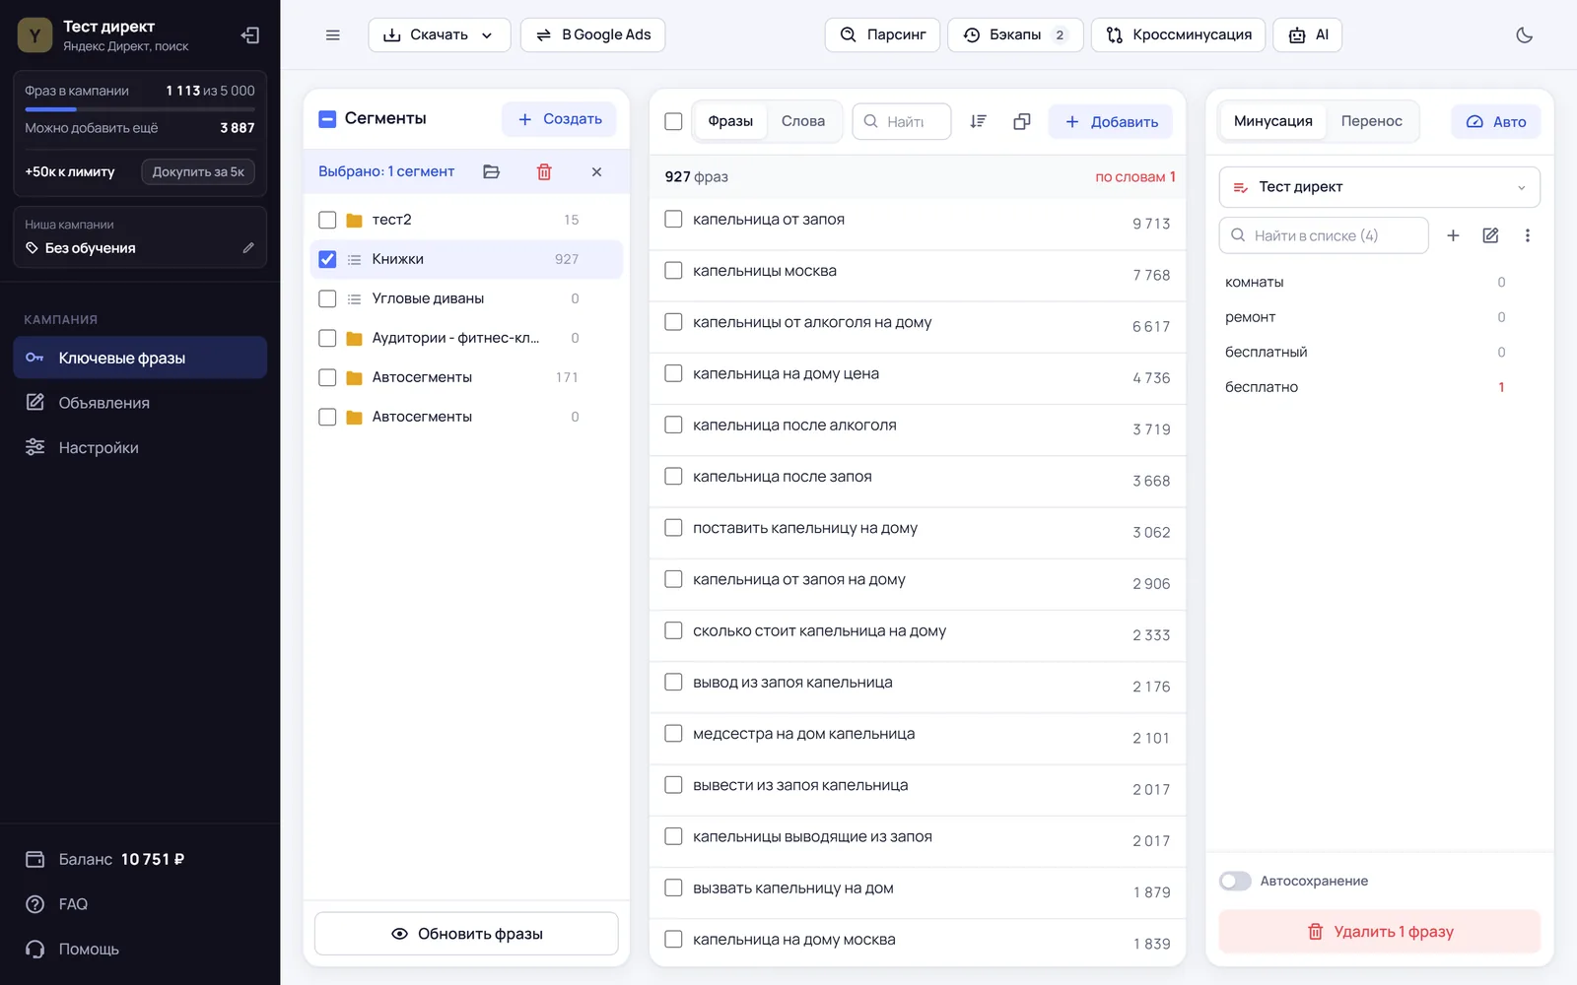Click the Докупить за 5к button
Image resolution: width=1577 pixels, height=985 pixels.
click(198, 171)
